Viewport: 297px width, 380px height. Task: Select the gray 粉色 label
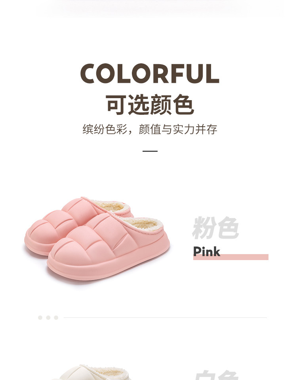tap(215, 228)
